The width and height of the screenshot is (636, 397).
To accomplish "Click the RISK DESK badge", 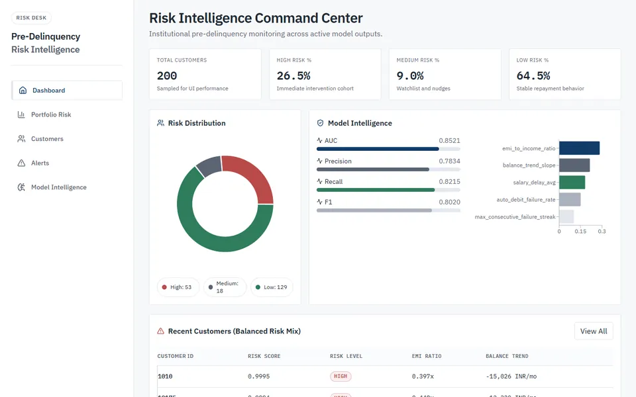I will click(31, 18).
